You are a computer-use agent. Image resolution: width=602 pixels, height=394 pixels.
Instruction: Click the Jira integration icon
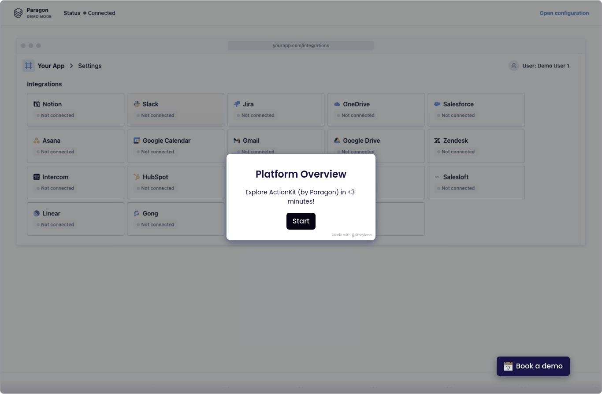tap(237, 104)
